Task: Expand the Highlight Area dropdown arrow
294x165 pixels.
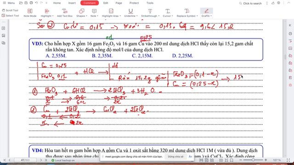Action: tap(120, 16)
